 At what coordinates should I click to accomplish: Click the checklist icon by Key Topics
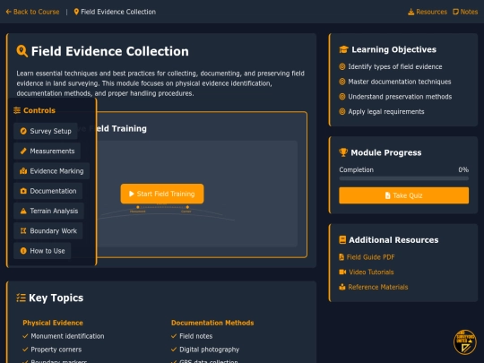point(21,298)
